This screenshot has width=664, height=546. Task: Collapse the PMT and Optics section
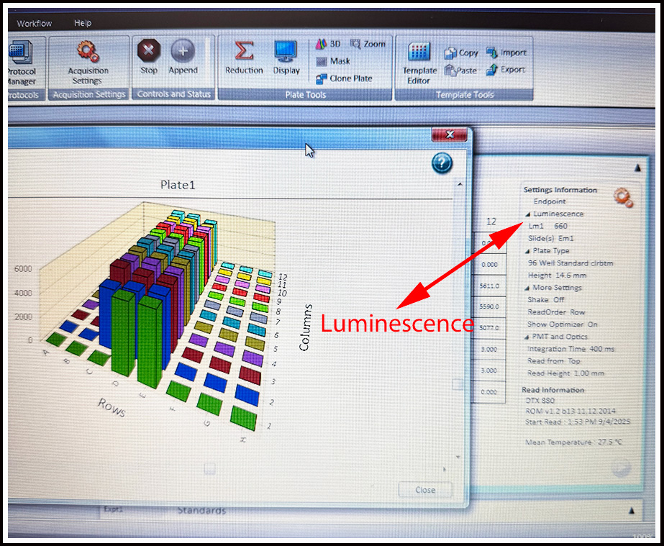coord(527,337)
